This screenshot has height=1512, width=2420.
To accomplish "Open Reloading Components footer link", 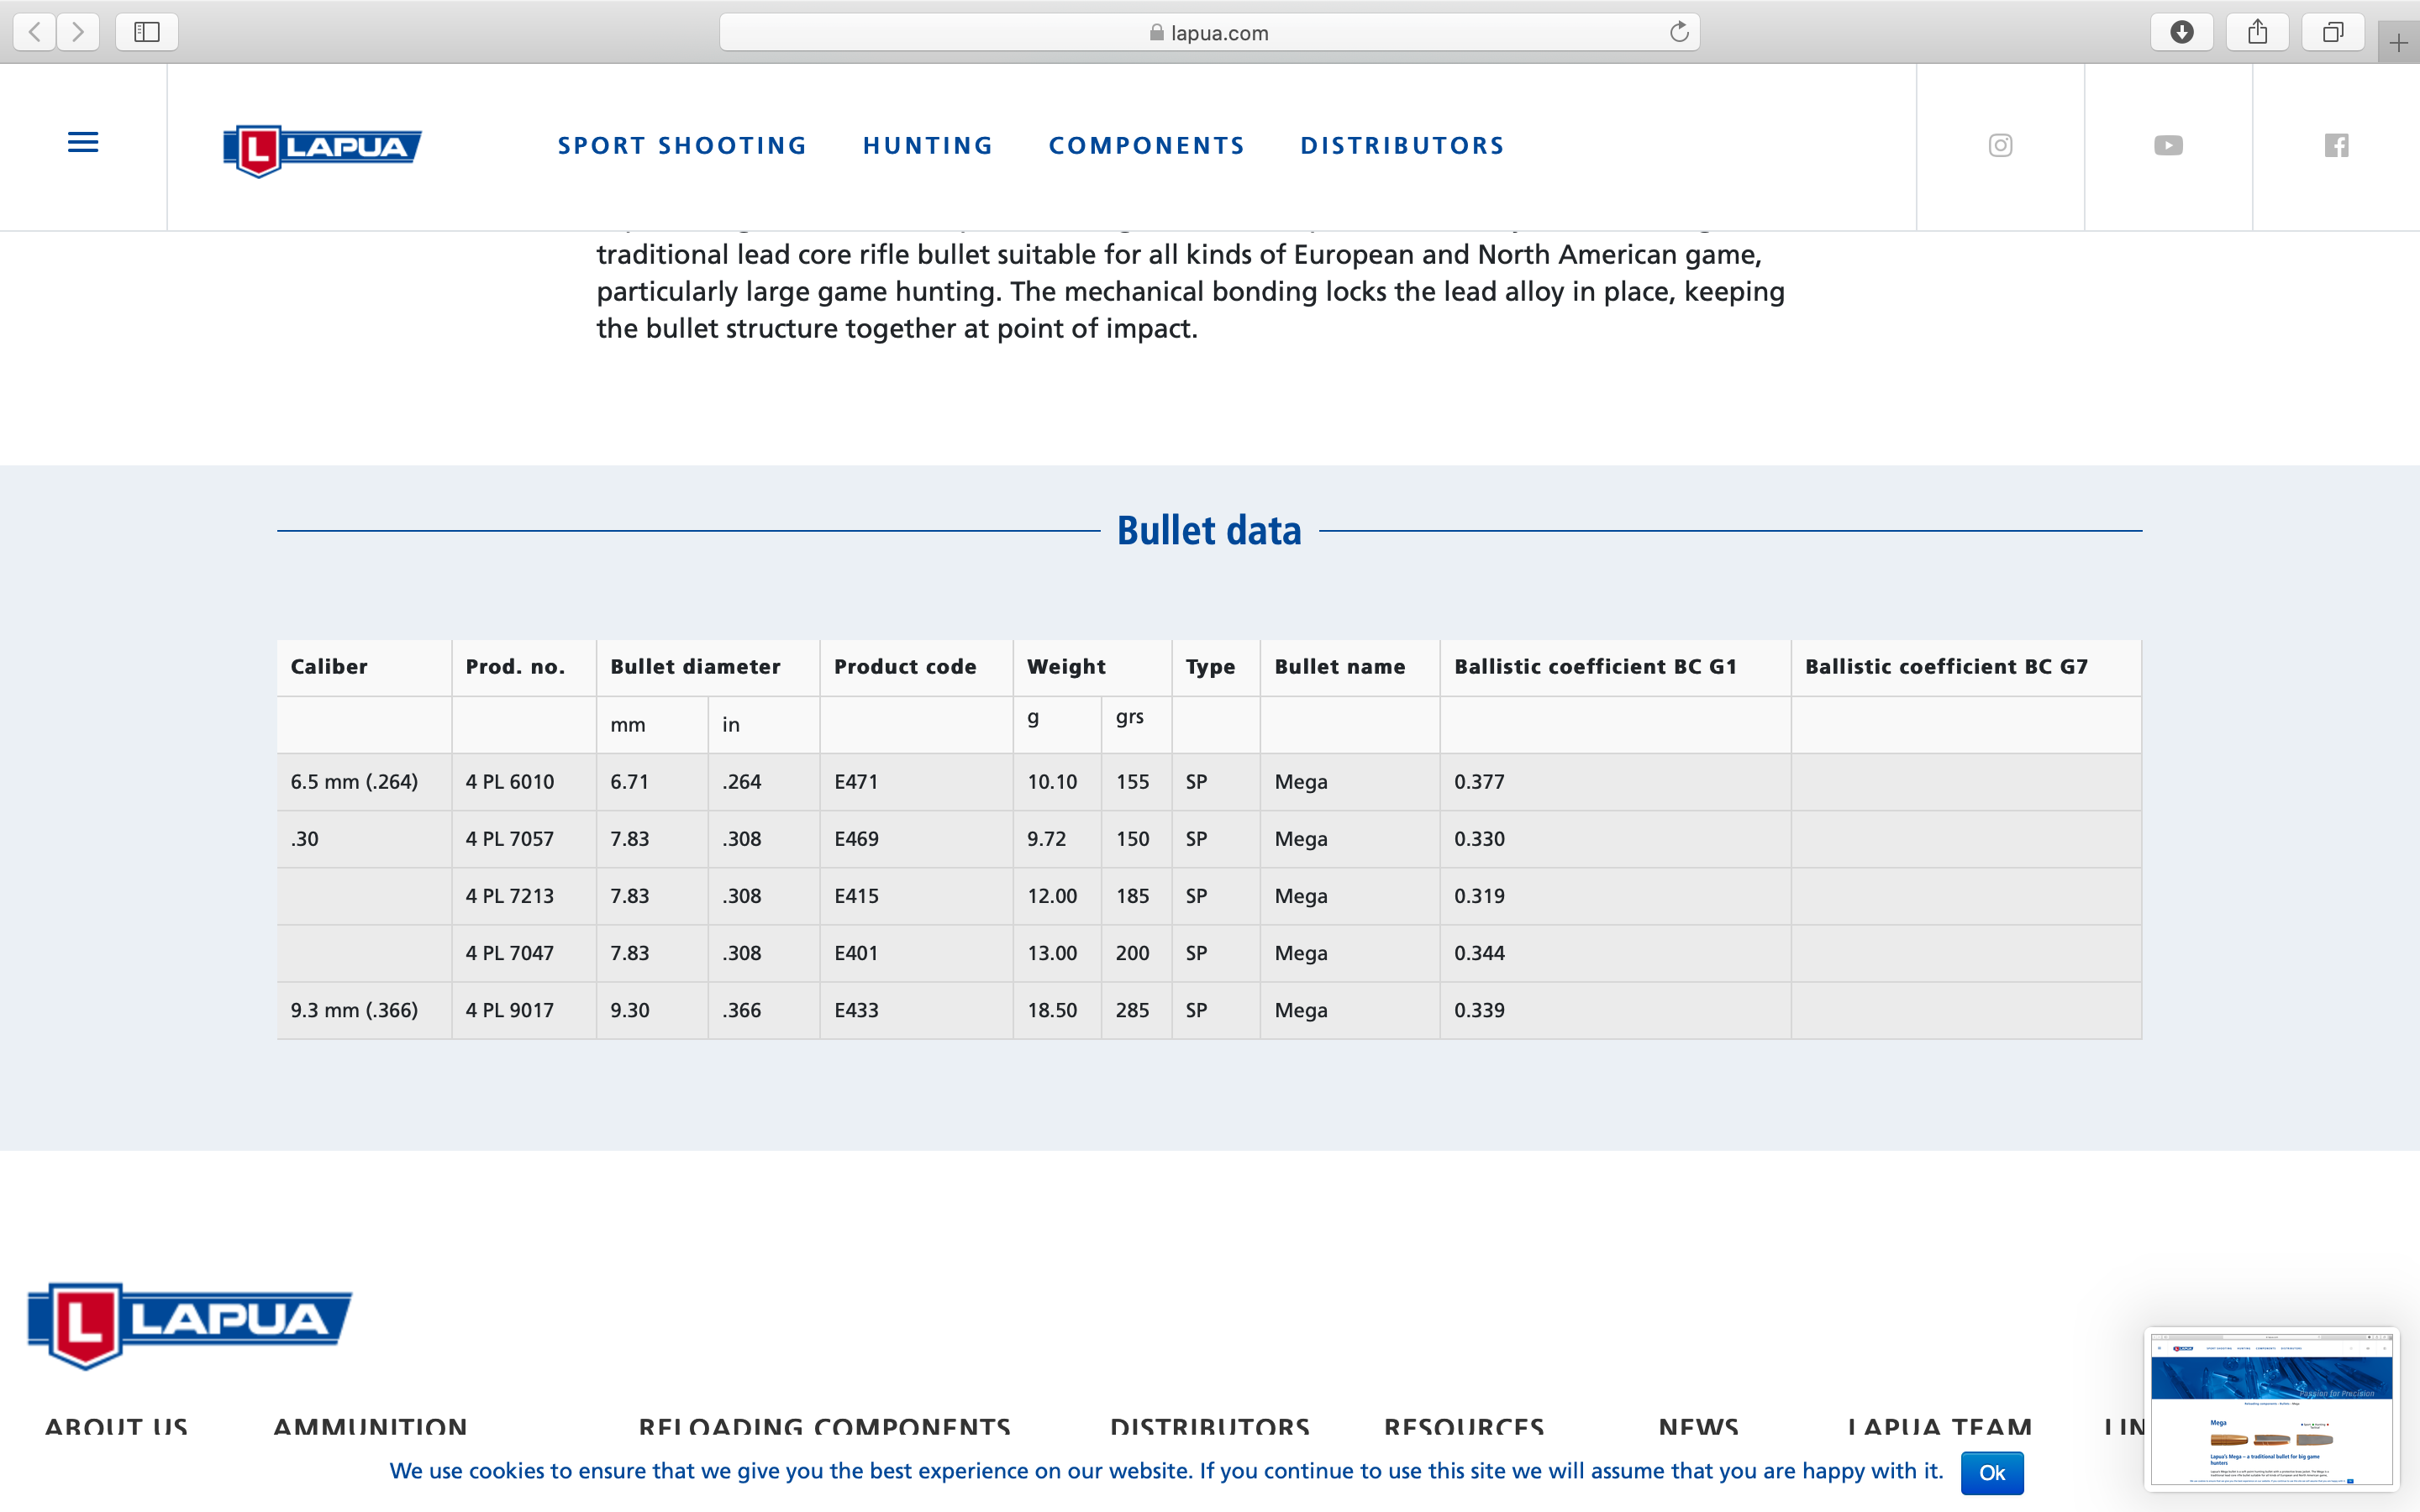I will [825, 1426].
